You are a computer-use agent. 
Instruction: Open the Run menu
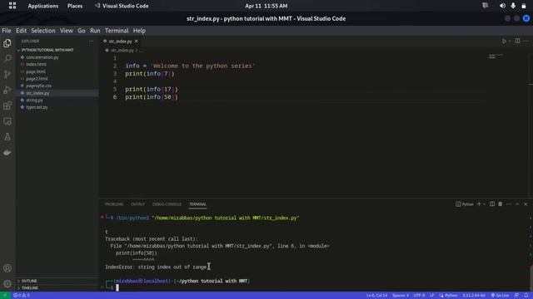coord(95,31)
